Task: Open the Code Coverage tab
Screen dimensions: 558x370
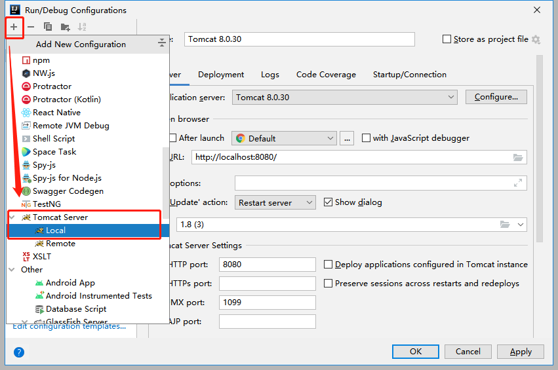Action: tap(326, 75)
